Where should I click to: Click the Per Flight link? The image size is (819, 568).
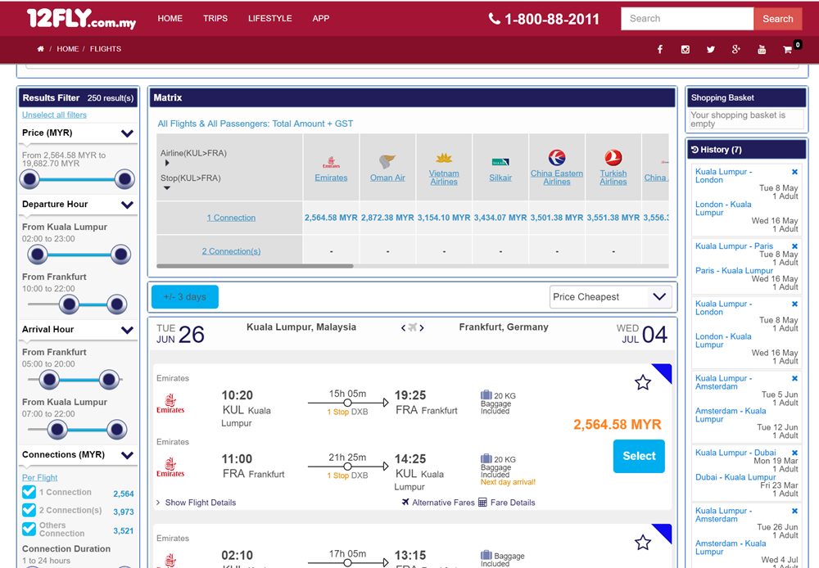tap(39, 478)
